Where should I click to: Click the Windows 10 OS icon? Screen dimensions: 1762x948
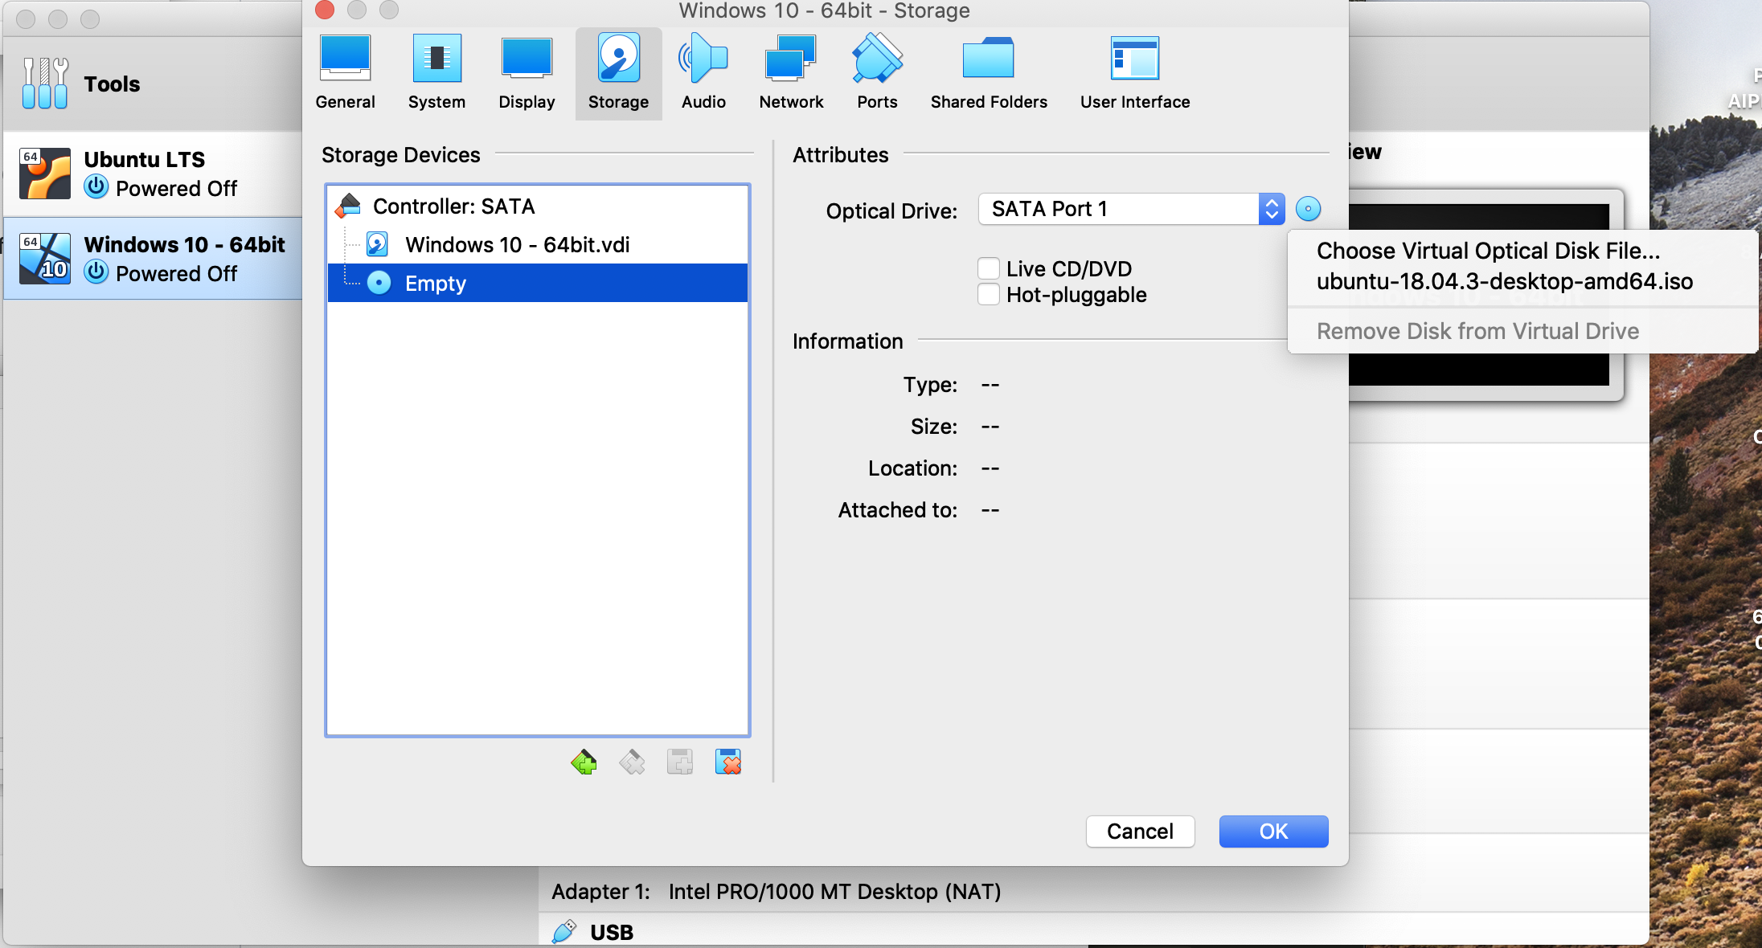point(45,259)
